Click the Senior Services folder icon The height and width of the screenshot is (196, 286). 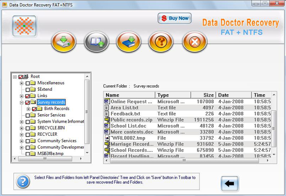tap(33, 115)
